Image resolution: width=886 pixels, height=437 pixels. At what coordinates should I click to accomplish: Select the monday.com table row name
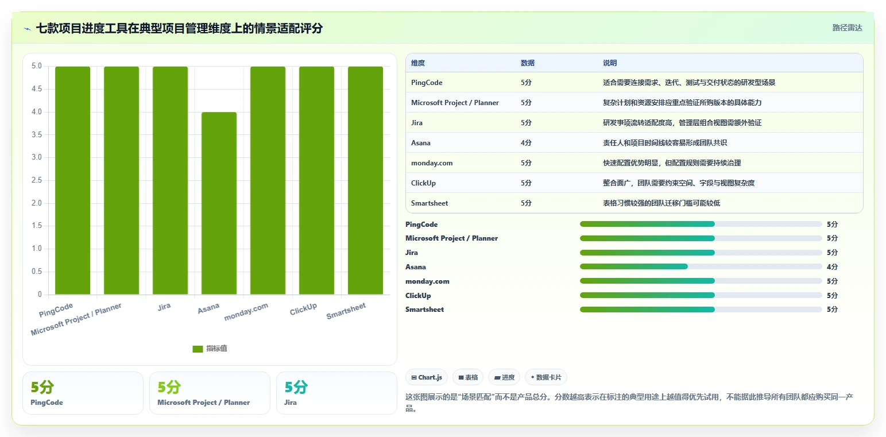[x=432, y=163]
